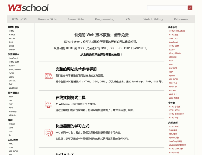Open XPath 2.0 reference link
Viewport: 202px width, 155px height.
point(173,87)
